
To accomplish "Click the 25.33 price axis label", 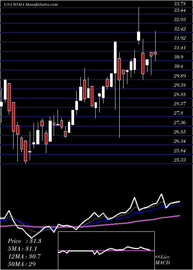I will 179,160.
